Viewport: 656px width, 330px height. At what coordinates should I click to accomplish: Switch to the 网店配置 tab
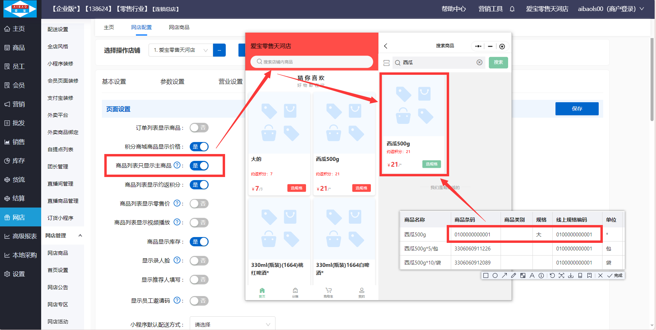pos(141,27)
